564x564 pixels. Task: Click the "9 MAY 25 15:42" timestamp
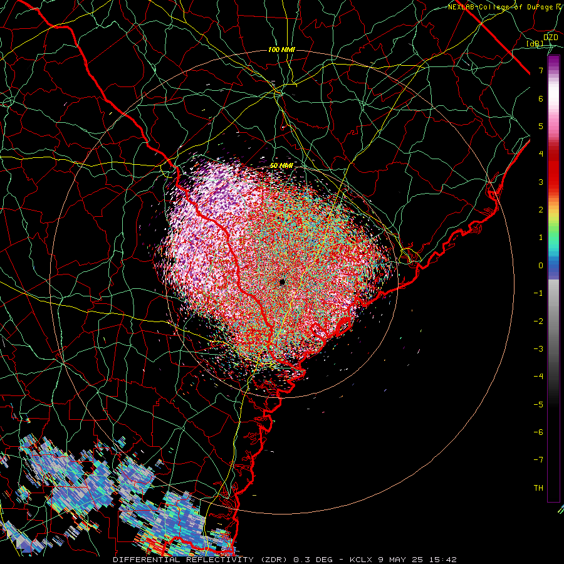(417, 560)
